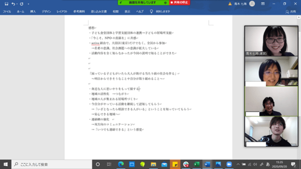Click the user account avatar icon
301x169 pixels.
[252, 4]
